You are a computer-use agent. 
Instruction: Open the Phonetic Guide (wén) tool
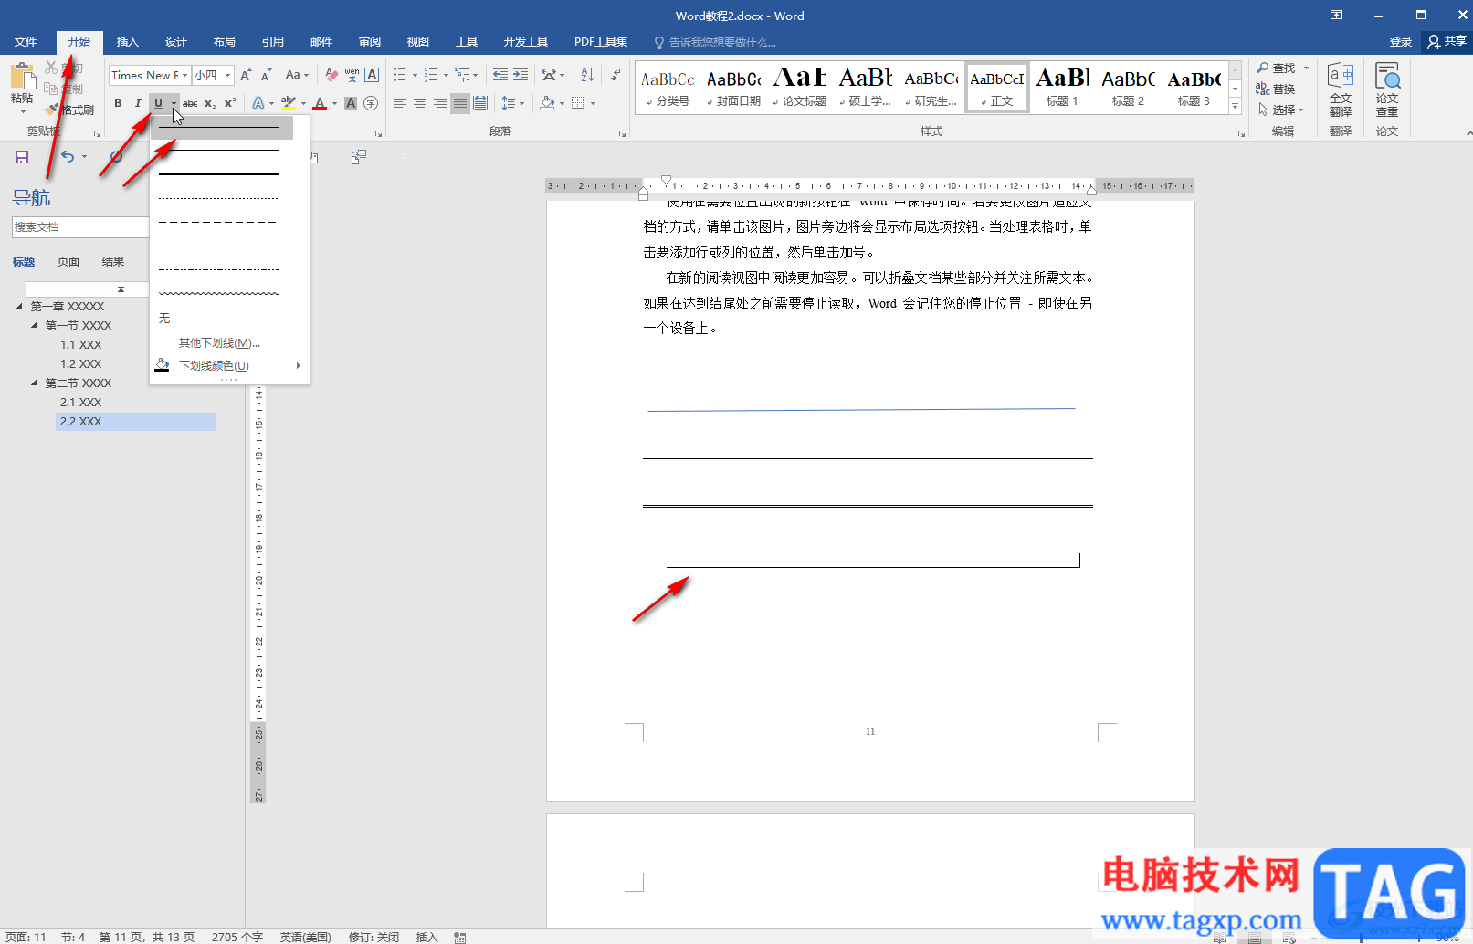click(x=352, y=75)
